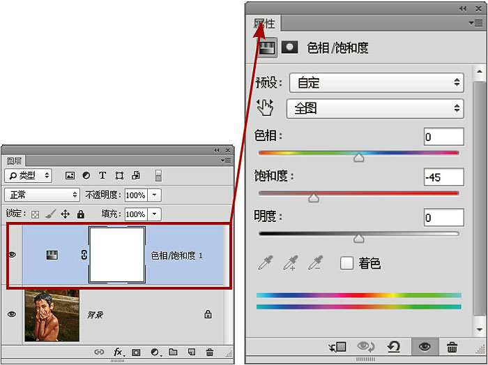The width and height of the screenshot is (488, 365).
Task: Hide the 色相/饱和度 1 adjustment layer
Action: pyautogui.click(x=12, y=255)
